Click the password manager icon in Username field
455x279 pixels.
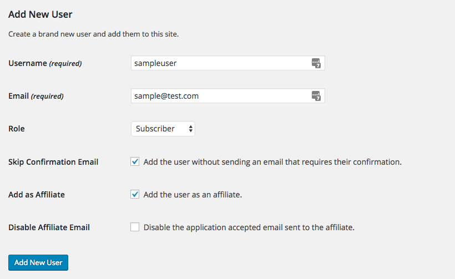coord(316,63)
